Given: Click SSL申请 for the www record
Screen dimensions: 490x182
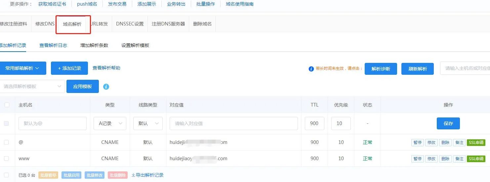Looking at the screenshot, I should (x=476, y=159).
